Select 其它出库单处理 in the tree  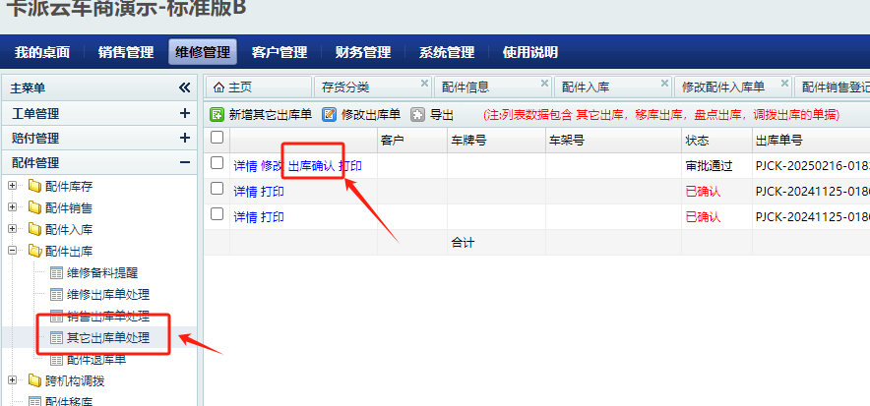pos(107,338)
